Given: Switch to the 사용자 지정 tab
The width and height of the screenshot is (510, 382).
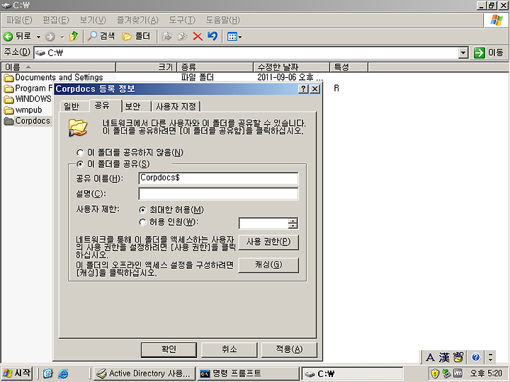Looking at the screenshot, I should click(176, 107).
